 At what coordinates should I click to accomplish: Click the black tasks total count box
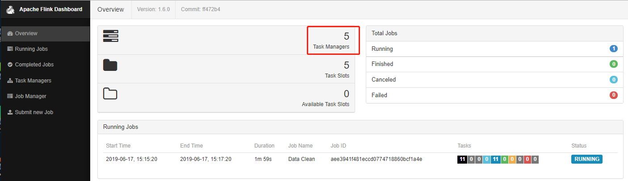coord(463,159)
